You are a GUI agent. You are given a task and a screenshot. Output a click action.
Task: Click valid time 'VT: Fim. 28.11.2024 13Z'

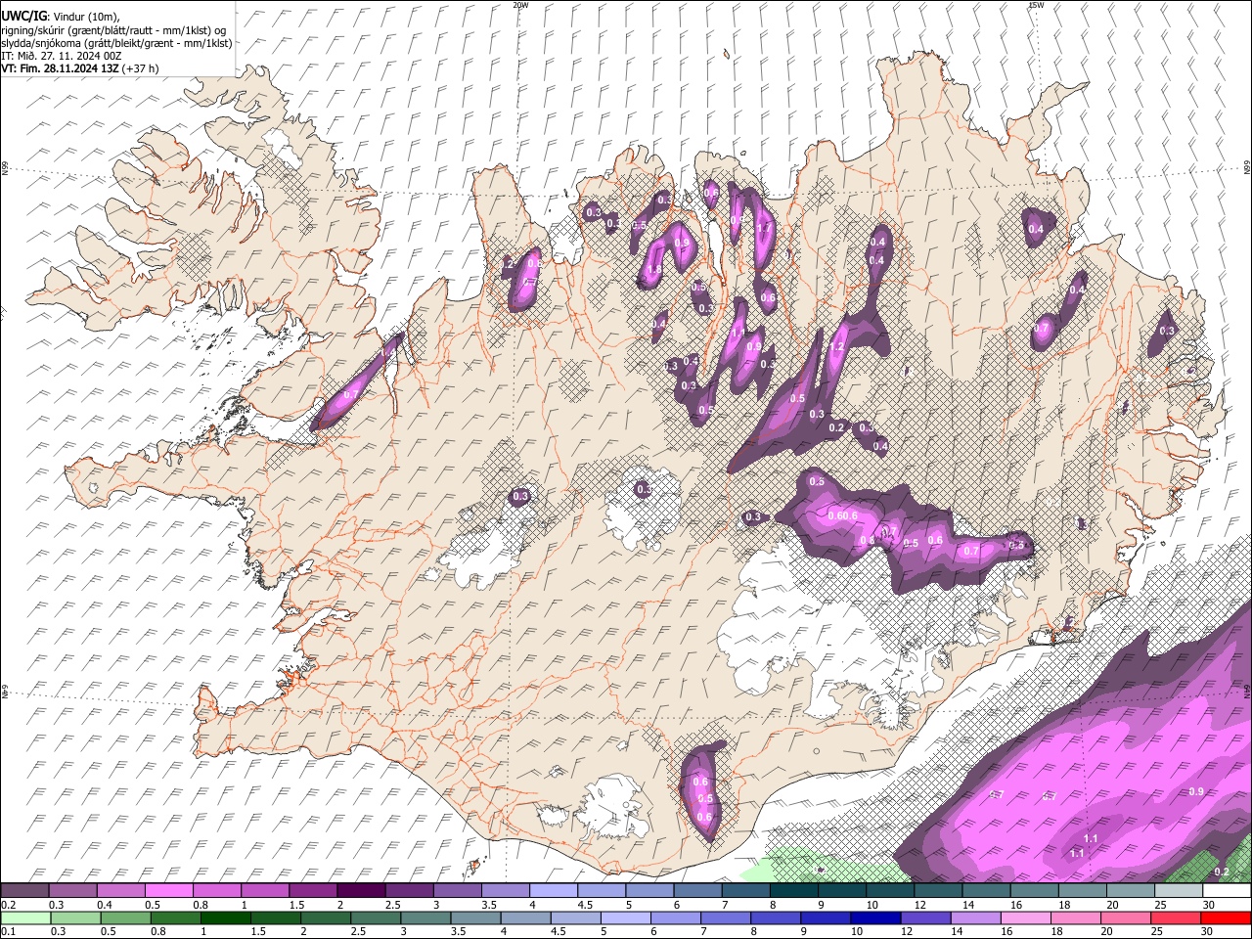(x=60, y=68)
